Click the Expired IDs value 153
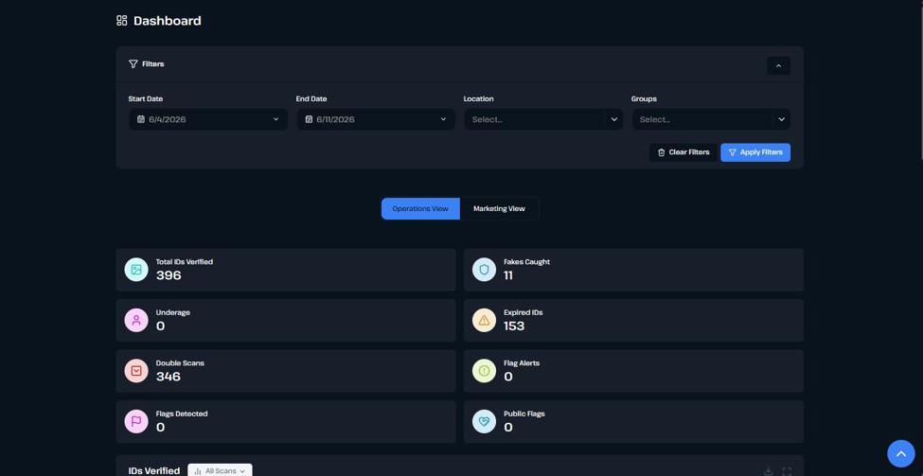The image size is (923, 476). tap(514, 326)
